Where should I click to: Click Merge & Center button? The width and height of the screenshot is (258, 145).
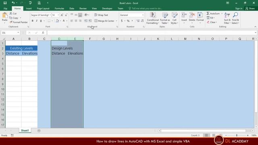click(x=104, y=21)
